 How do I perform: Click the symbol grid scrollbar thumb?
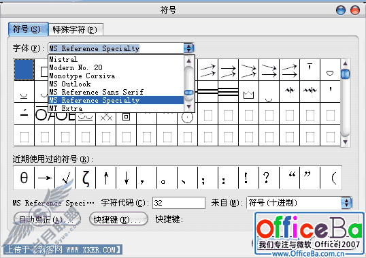coord(345,74)
